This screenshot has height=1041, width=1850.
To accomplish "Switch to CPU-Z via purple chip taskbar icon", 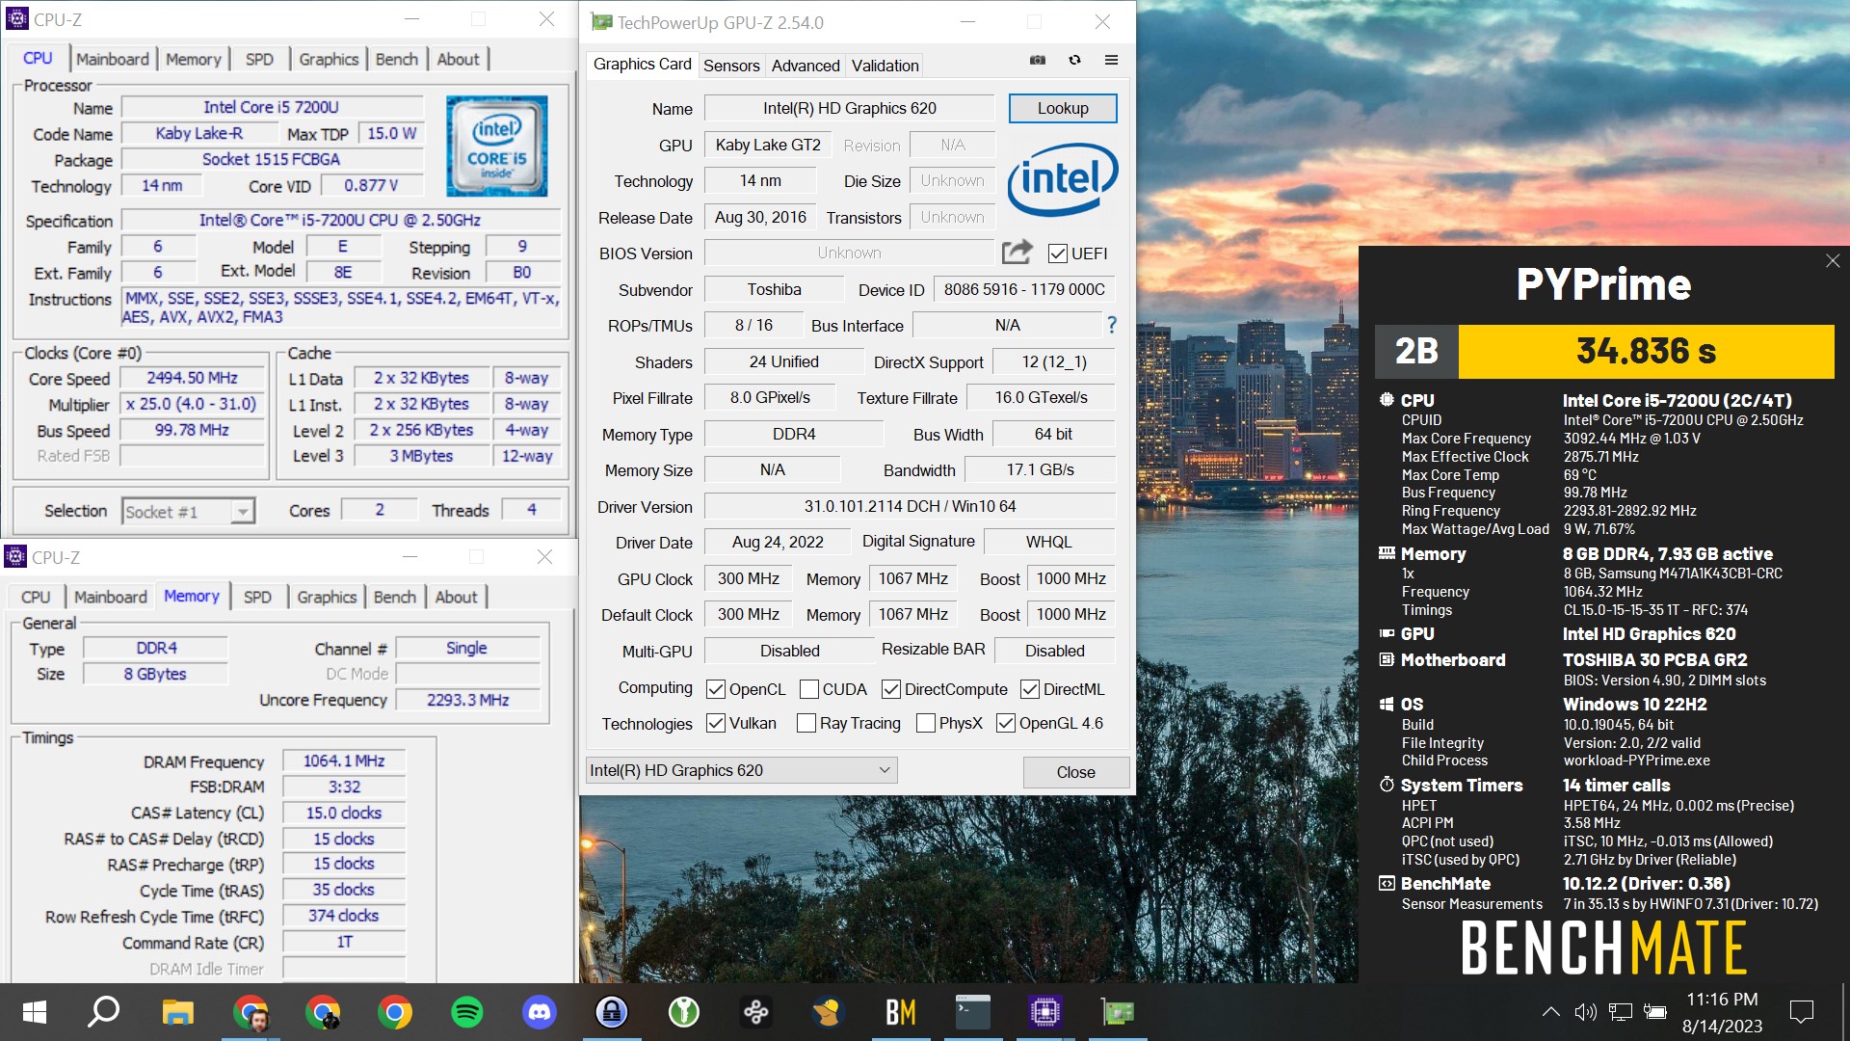I will pos(1045,1012).
